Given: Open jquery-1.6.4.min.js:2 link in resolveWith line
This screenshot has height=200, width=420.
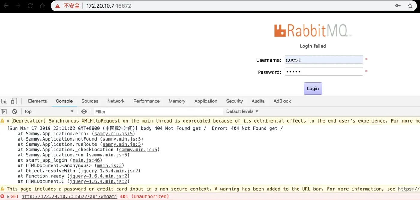Looking at the screenshot, I should click(109, 171).
